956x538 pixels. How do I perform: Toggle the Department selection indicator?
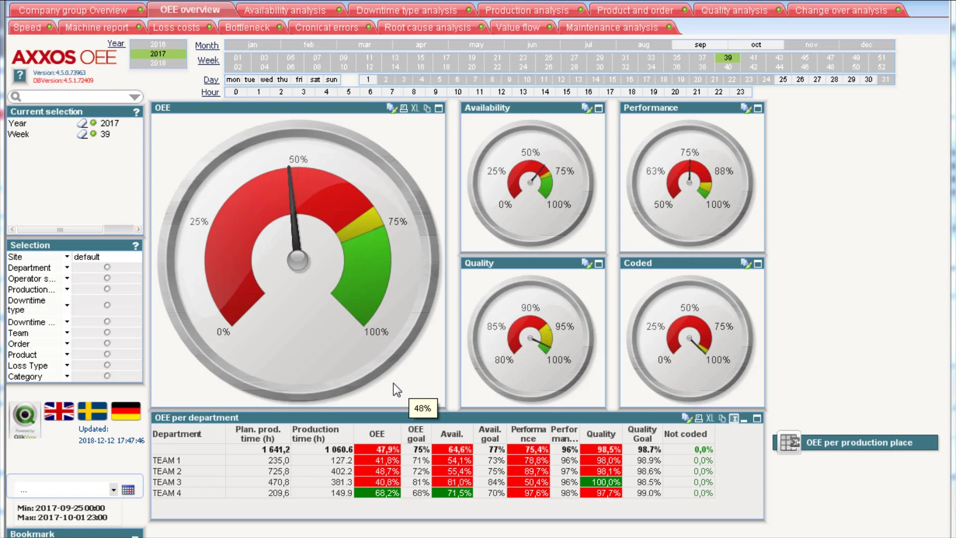click(107, 268)
